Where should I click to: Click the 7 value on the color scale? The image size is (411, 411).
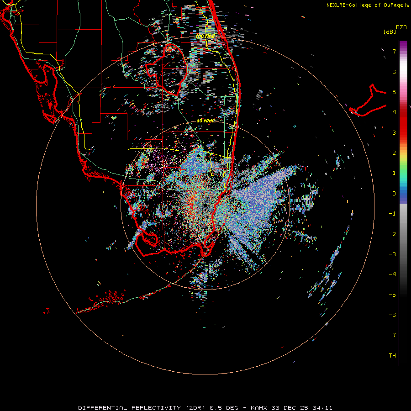coord(394,51)
